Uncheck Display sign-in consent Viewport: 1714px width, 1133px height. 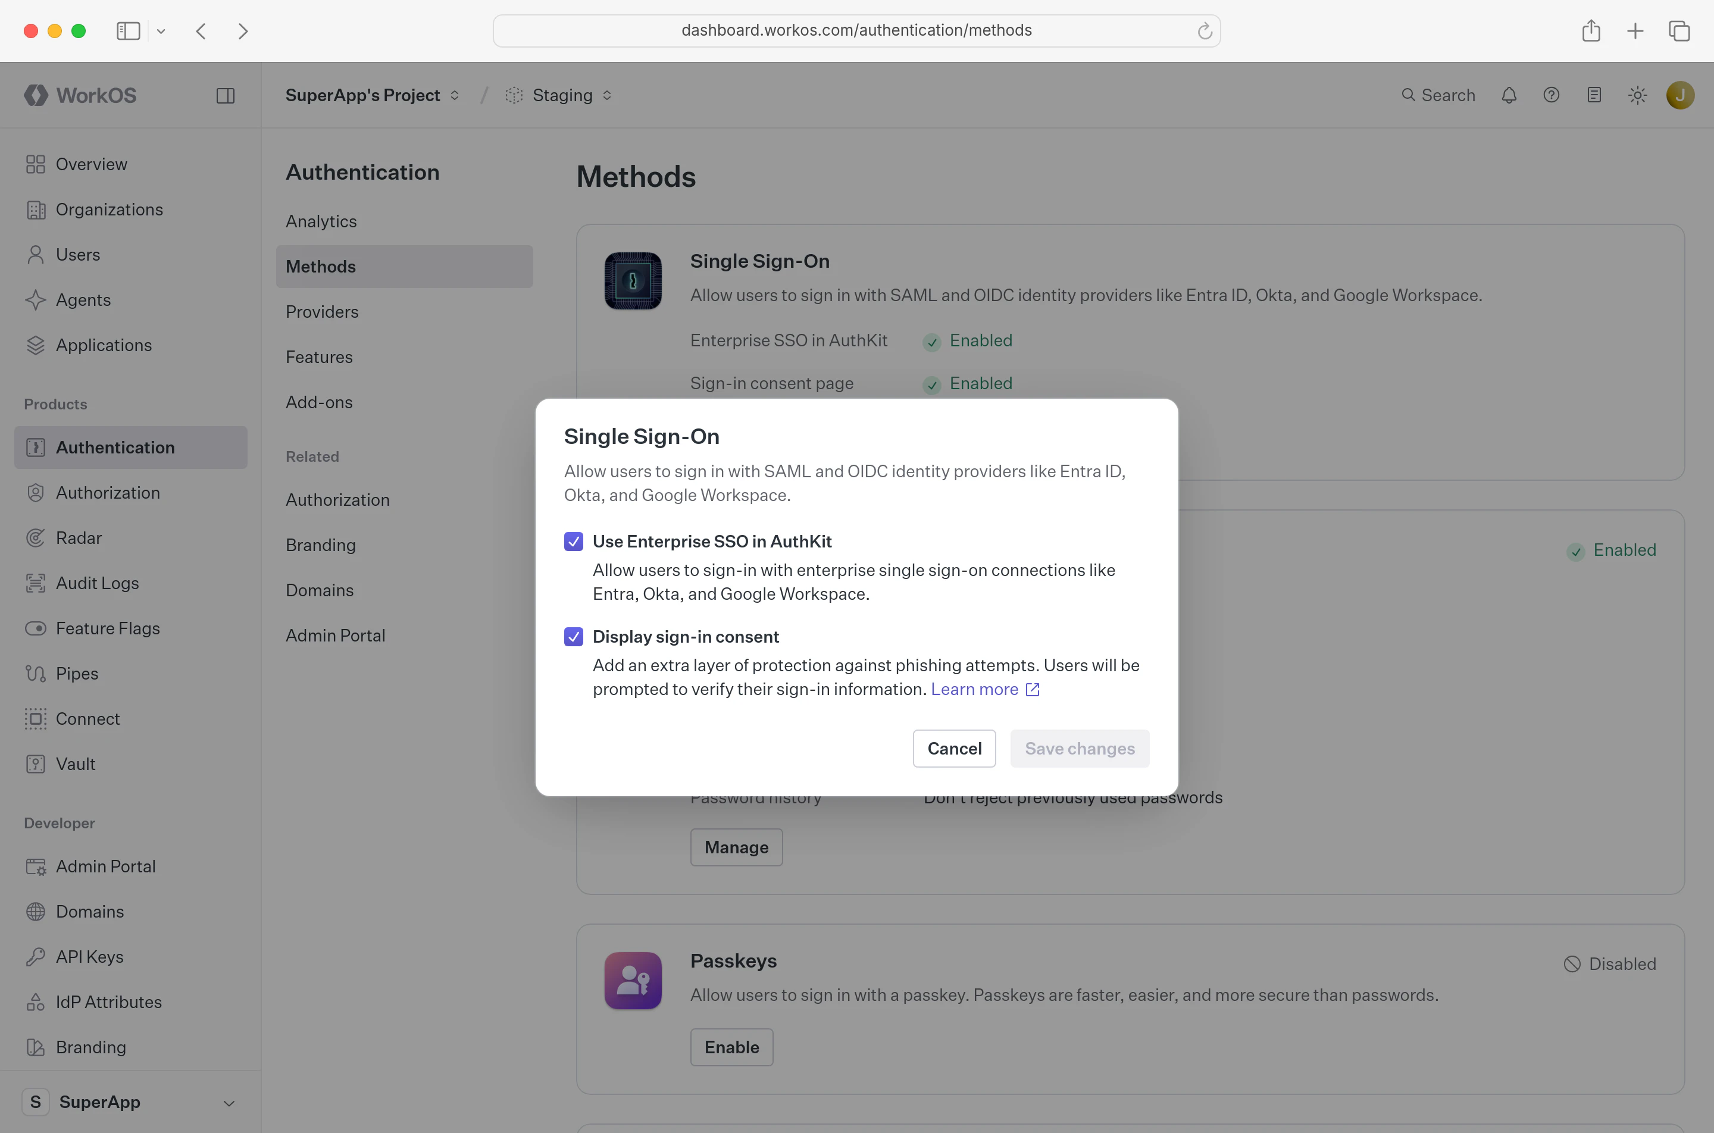[574, 637]
